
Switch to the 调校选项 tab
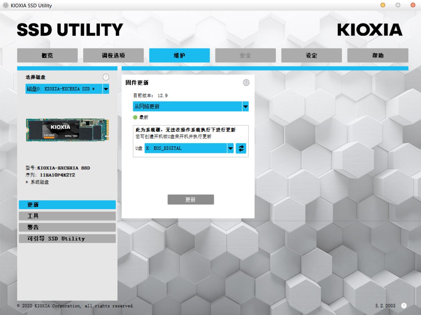coord(113,55)
